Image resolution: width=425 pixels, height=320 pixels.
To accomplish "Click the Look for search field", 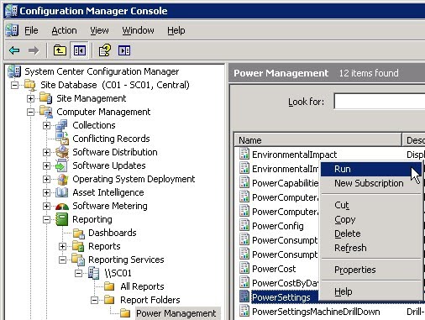I will [380, 101].
